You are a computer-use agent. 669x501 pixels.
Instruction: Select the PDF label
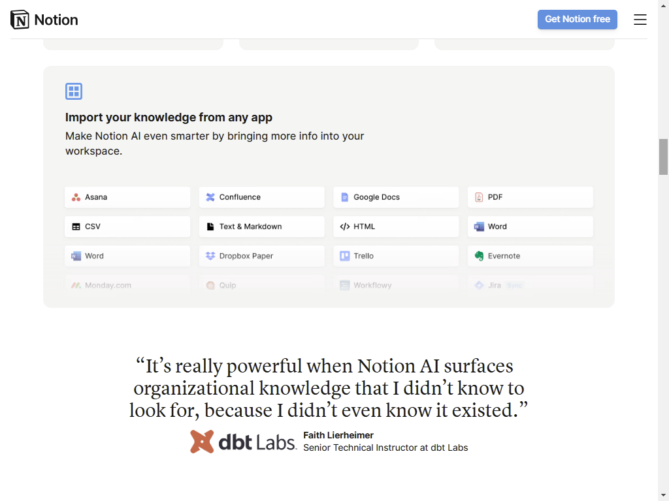495,197
